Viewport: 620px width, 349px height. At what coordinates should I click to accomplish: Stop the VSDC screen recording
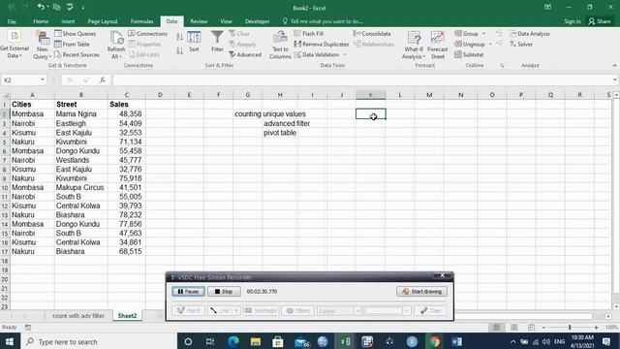click(224, 292)
